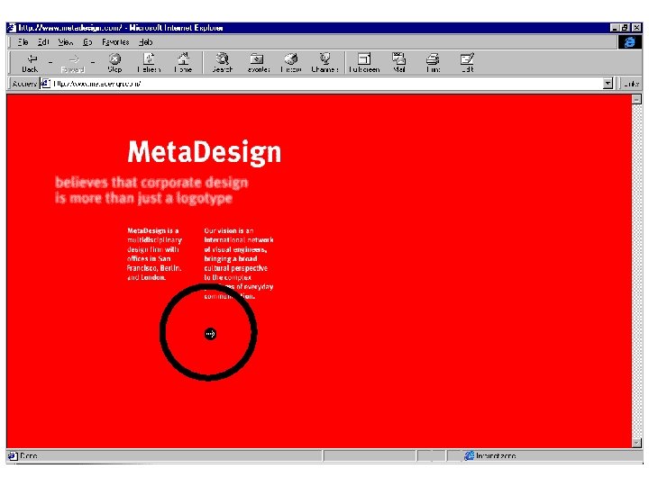This screenshot has width=649, height=486.
Task: Open Forward history dropdown arrow
Action: pos(93,62)
